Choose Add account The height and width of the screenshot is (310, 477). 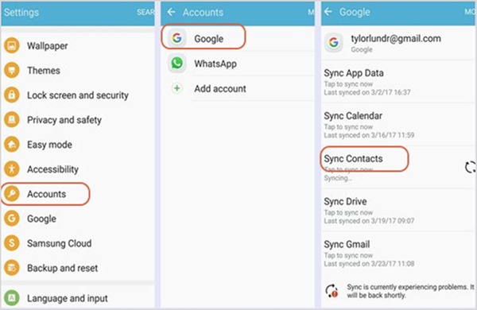click(x=238, y=88)
